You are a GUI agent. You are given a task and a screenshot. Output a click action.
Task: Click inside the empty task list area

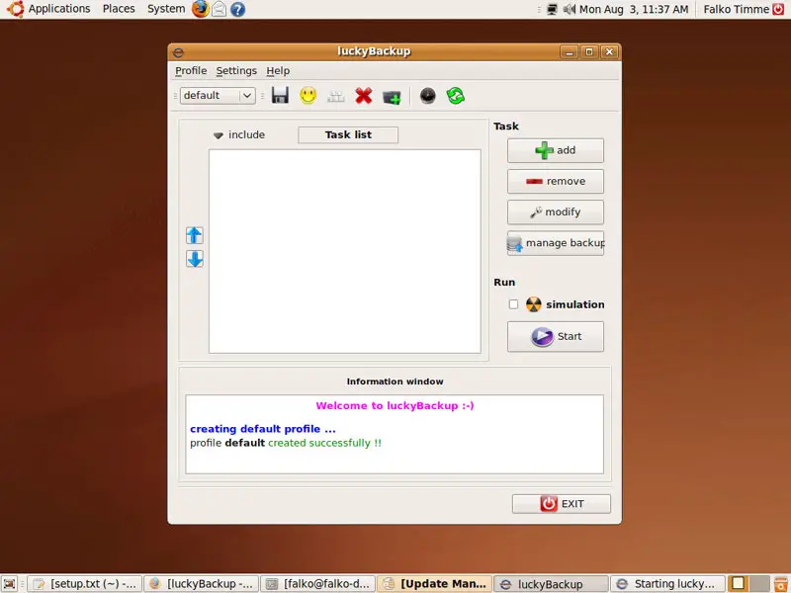[345, 251]
